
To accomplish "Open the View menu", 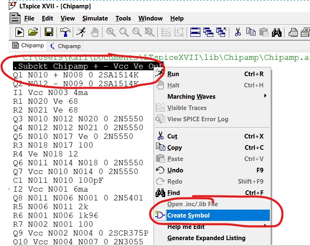I will (68, 18).
